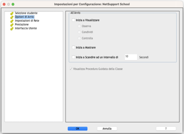Select the Controlla radio button
184x134 pixels.
(x=79, y=38)
